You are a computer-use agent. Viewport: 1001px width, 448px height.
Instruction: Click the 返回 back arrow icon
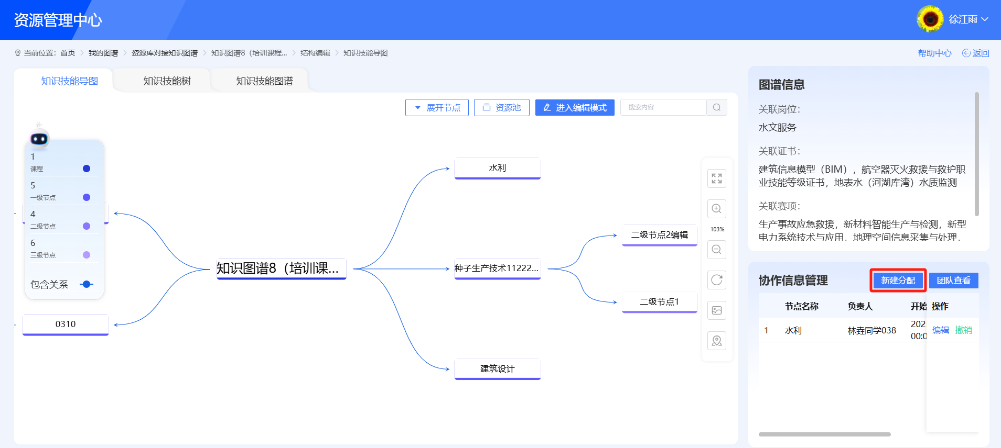966,53
